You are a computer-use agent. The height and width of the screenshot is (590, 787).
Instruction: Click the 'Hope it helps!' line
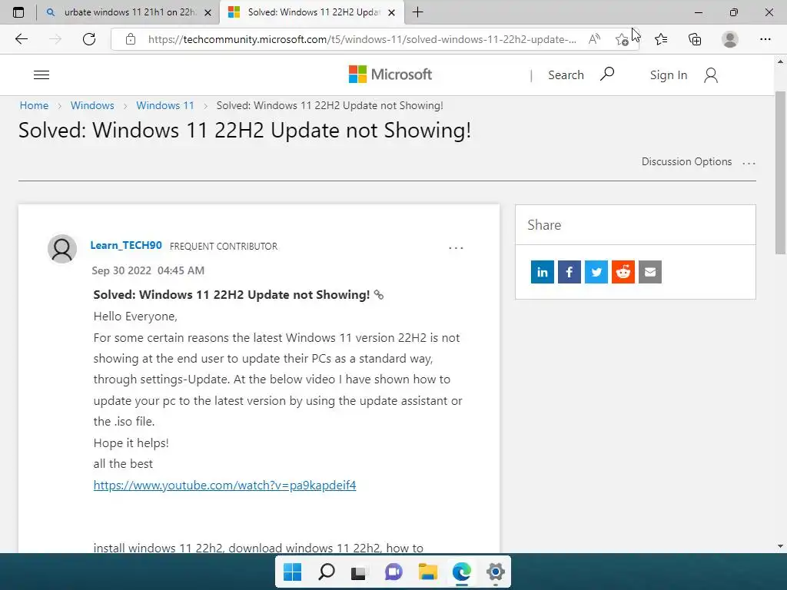(x=131, y=443)
